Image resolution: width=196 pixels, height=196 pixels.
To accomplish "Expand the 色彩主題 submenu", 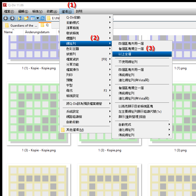I will (x=86, y=49).
